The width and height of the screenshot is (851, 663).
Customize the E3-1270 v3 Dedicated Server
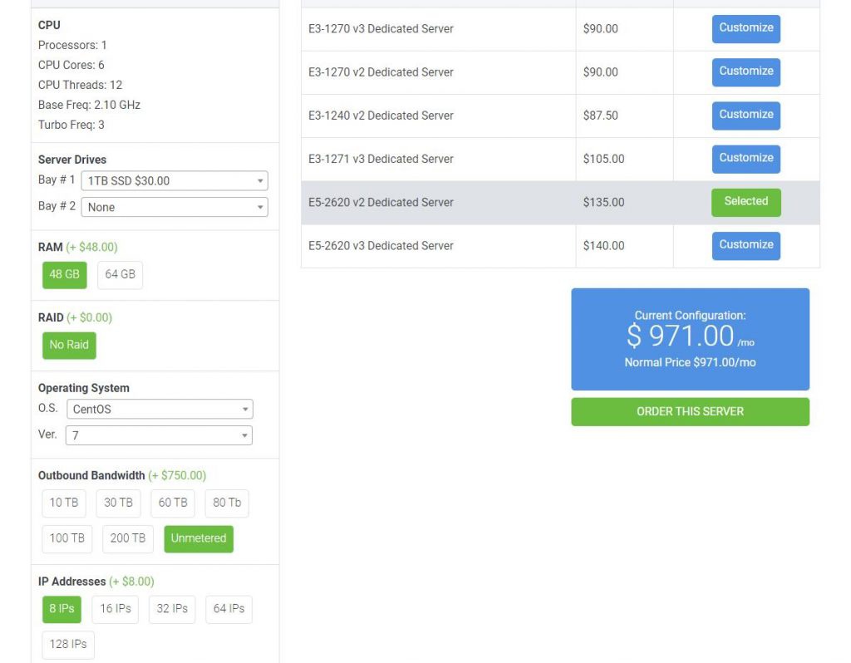coord(745,28)
